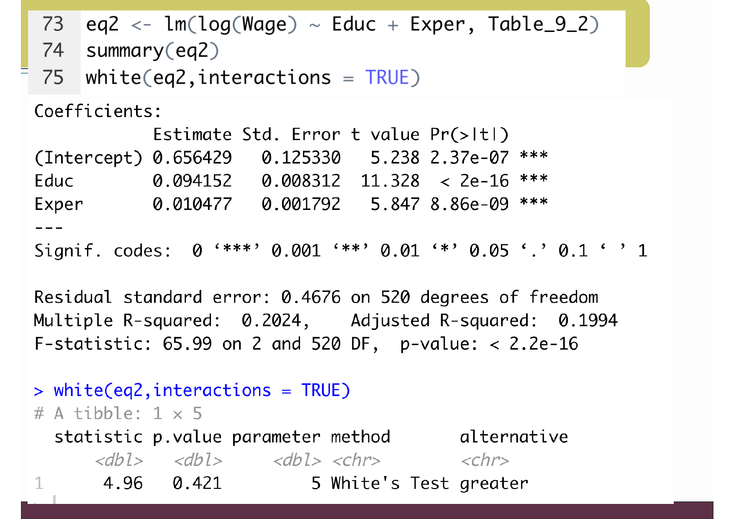Click the Intercept t value 5.238

[x=395, y=158]
